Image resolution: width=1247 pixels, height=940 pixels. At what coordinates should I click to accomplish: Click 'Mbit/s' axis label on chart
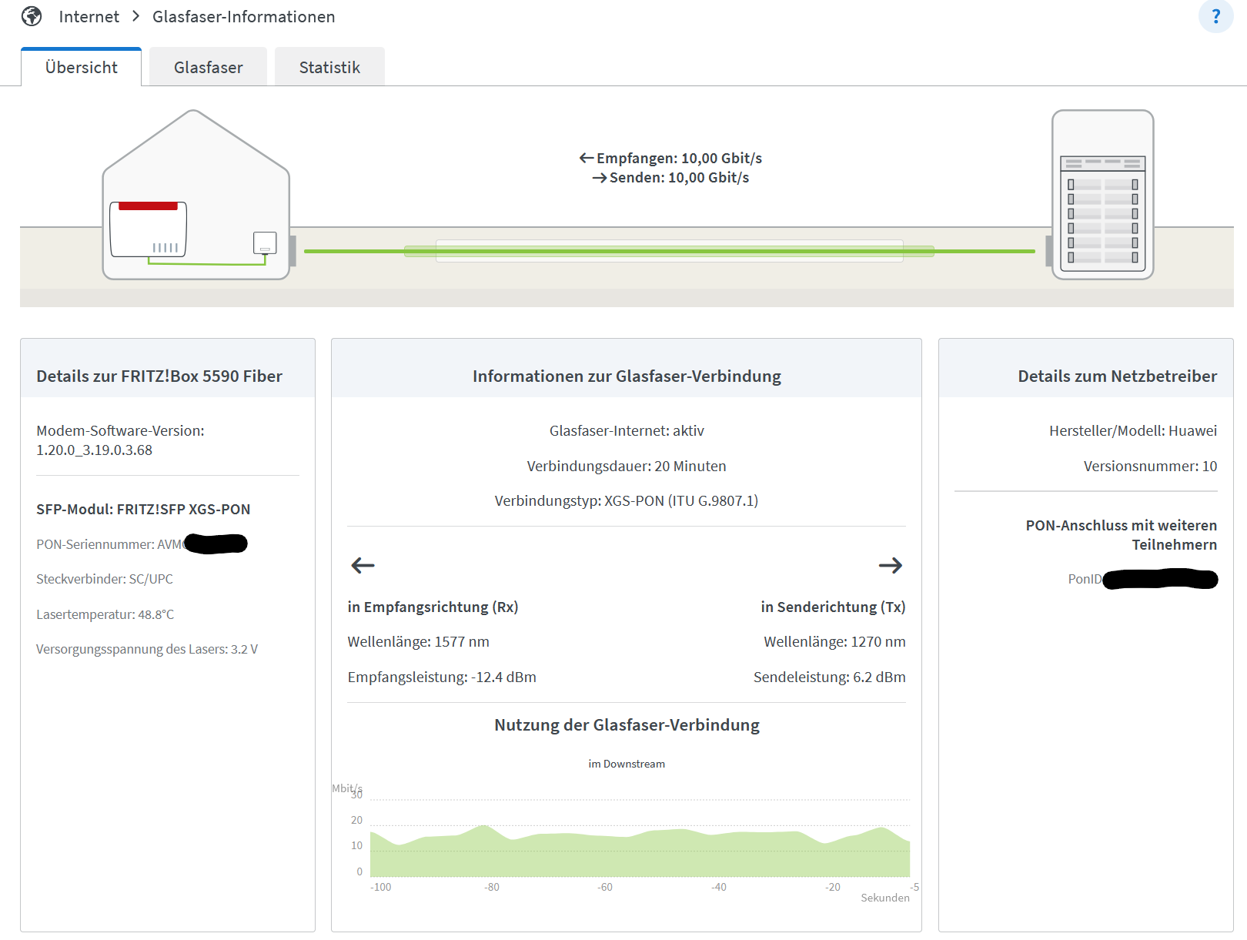[x=346, y=788]
